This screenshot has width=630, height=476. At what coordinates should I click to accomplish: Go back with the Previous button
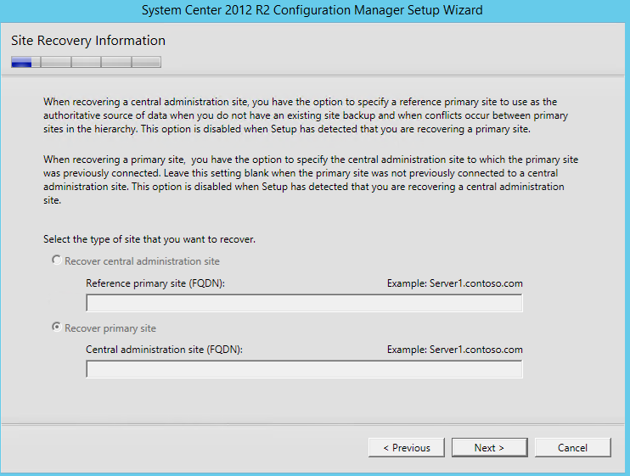(x=407, y=447)
